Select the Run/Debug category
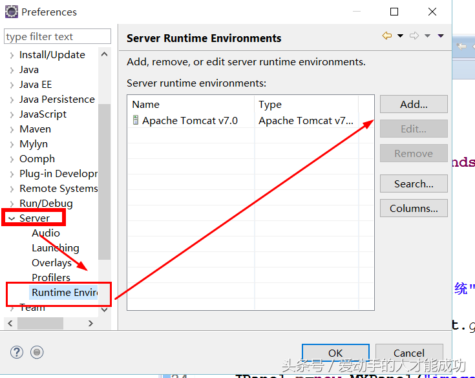Image resolution: width=475 pixels, height=378 pixels. (46, 204)
